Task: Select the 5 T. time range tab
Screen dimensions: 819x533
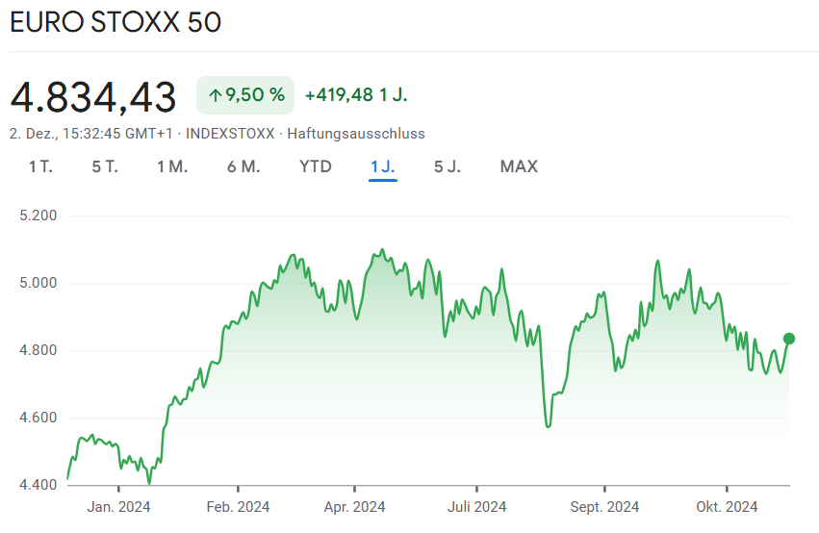Action: [105, 167]
